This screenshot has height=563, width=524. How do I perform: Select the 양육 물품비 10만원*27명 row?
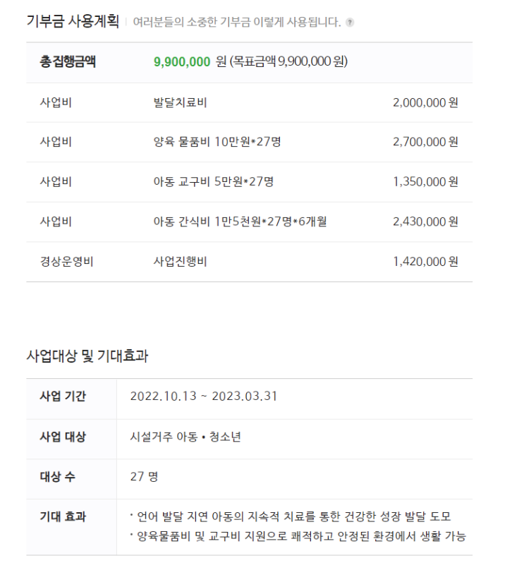249,142
